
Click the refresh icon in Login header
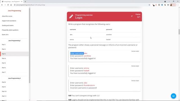[132, 16]
